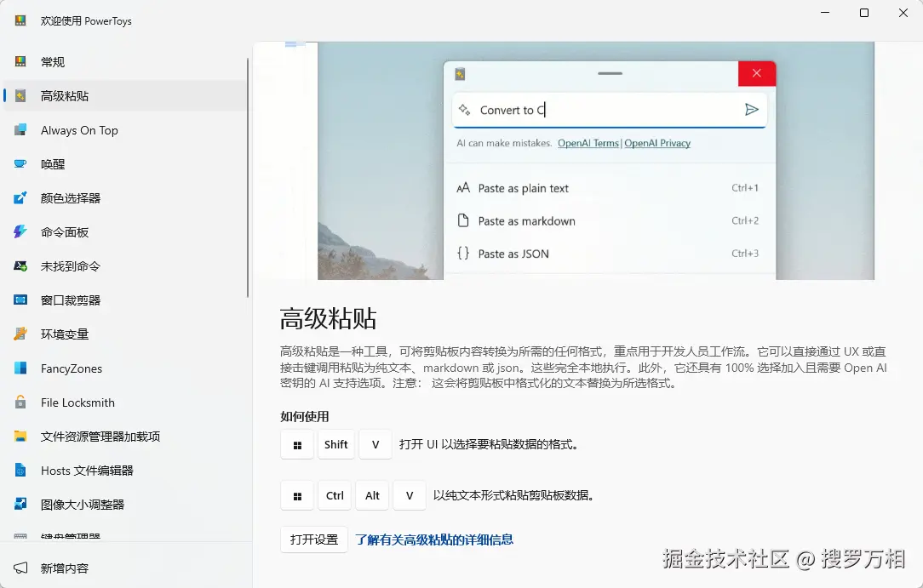Click the Alt key cap
The height and width of the screenshot is (588, 923).
tap(372, 496)
